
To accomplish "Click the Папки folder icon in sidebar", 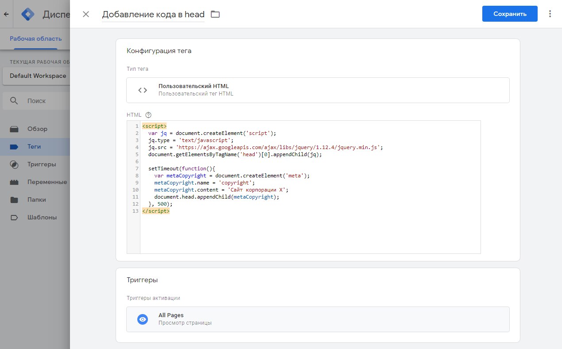I will 14,200.
